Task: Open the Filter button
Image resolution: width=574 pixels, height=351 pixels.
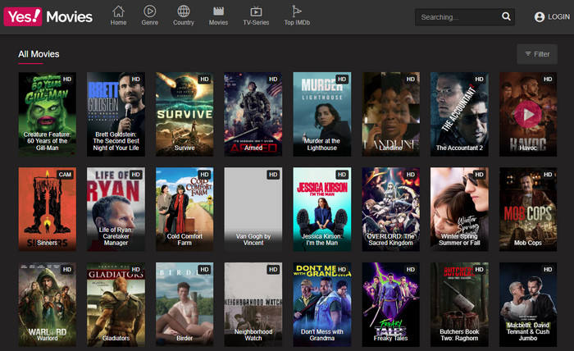Action: tap(537, 54)
